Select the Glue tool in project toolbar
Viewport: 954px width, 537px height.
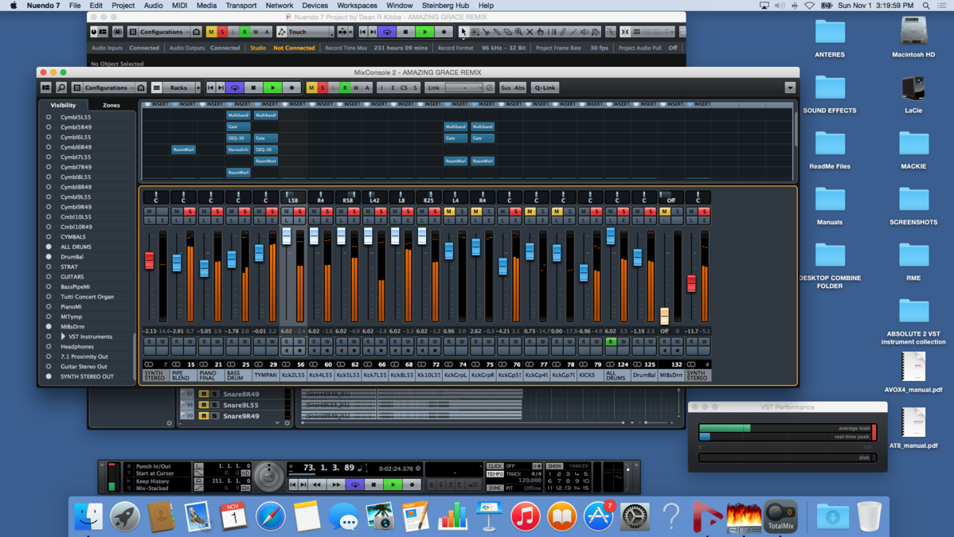[x=496, y=32]
